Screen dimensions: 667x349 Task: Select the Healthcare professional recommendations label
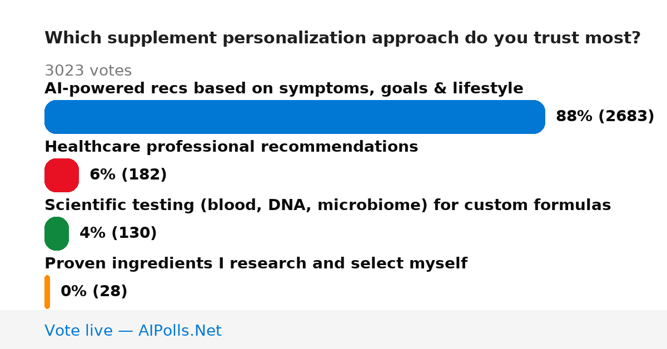pos(231,147)
